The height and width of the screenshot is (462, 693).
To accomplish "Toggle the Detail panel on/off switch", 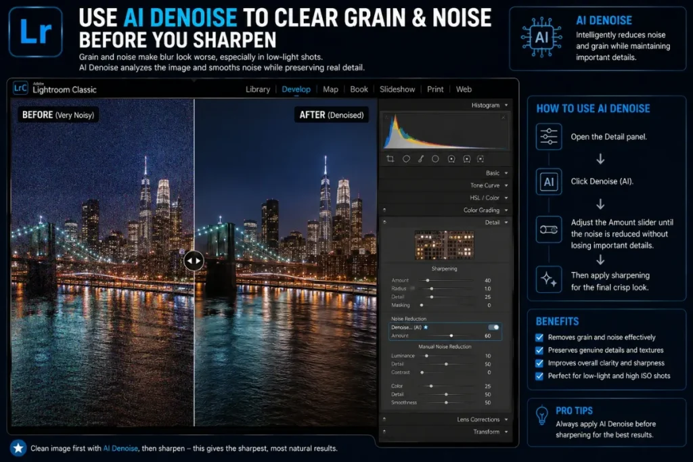I will (384, 223).
